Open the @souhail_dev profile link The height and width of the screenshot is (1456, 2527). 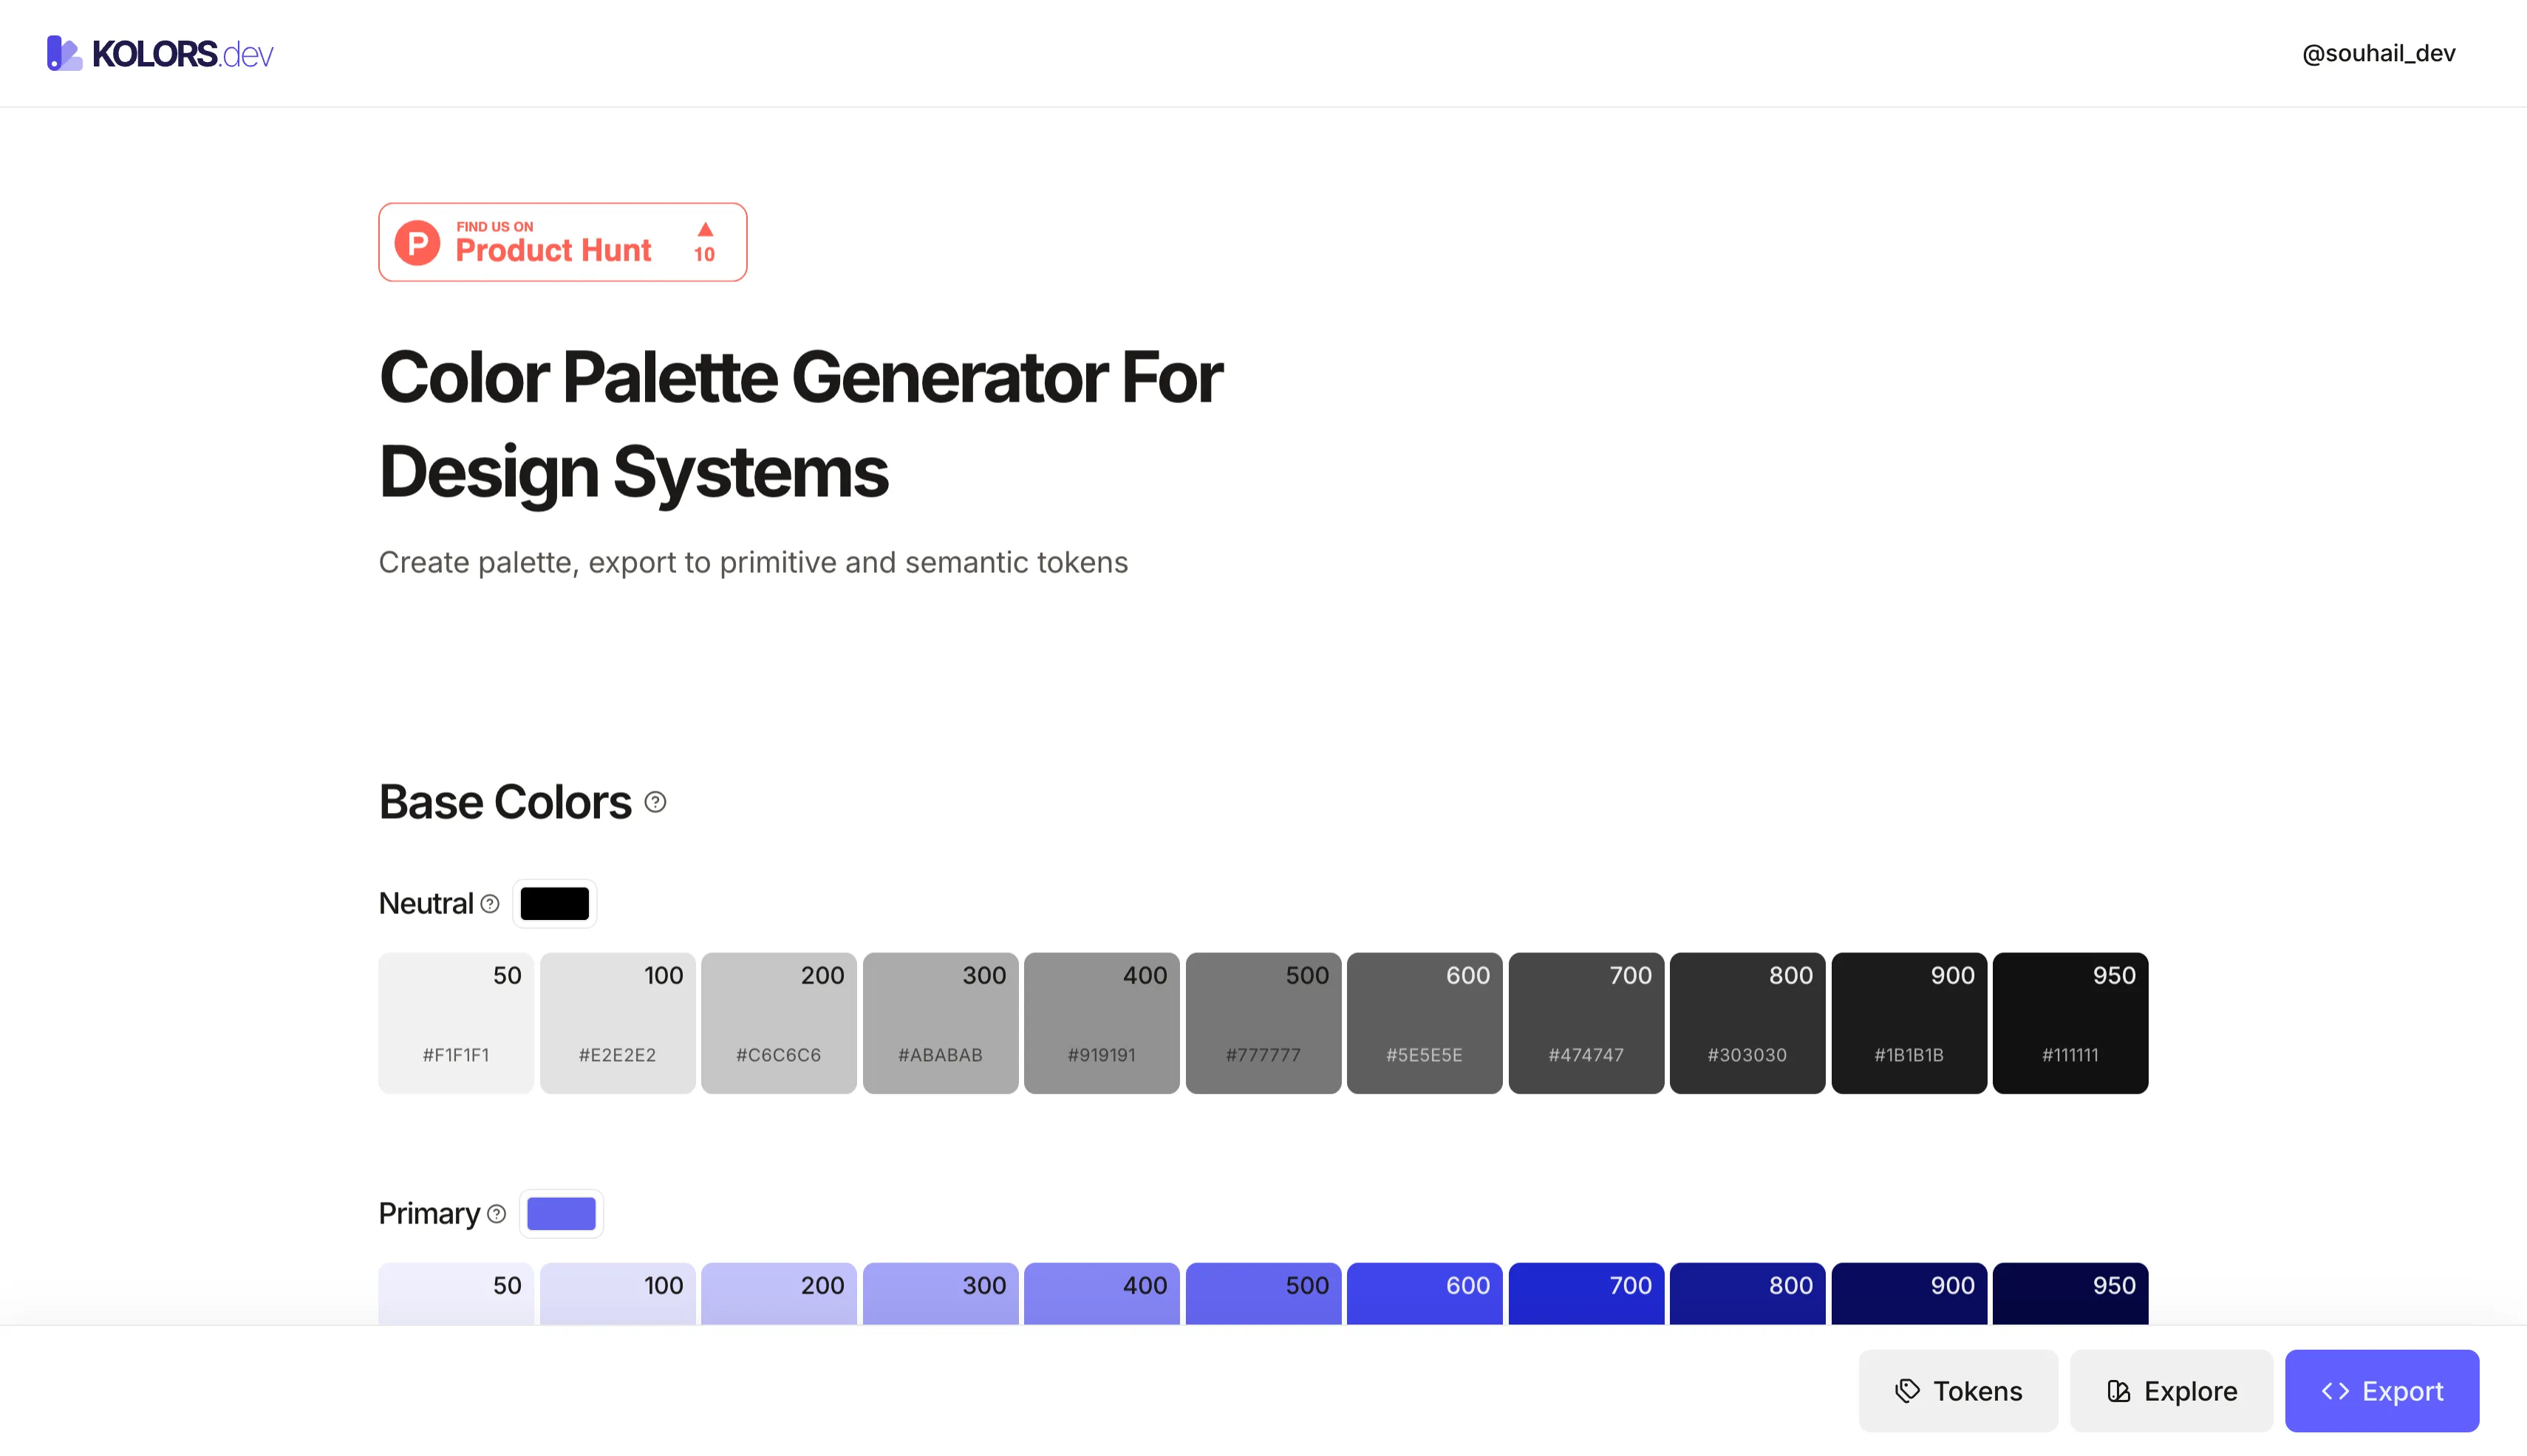pos(2378,53)
